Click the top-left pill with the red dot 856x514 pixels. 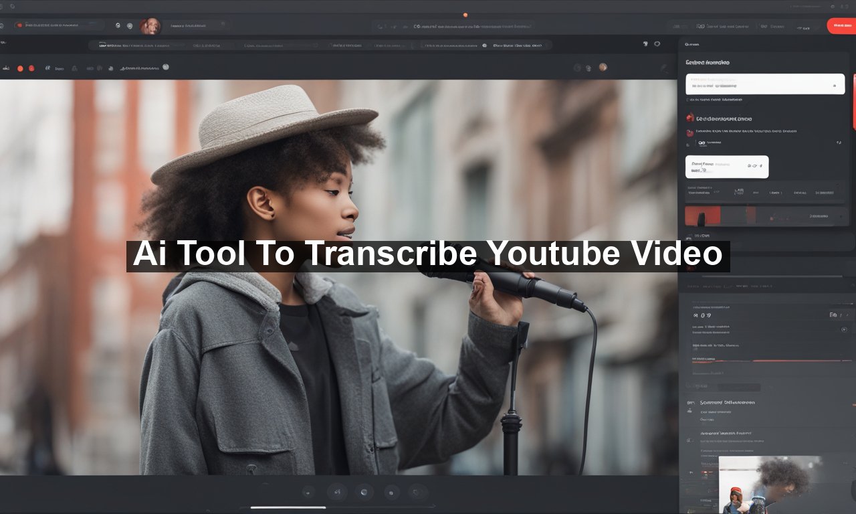pyautogui.click(x=59, y=25)
